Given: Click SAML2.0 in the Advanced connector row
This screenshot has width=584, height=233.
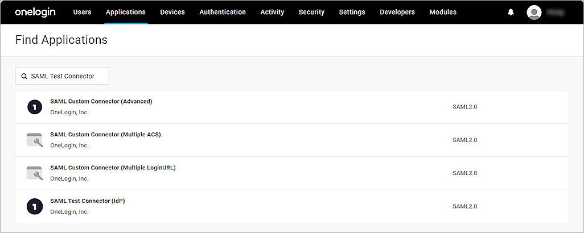Looking at the screenshot, I should pyautogui.click(x=465, y=107).
